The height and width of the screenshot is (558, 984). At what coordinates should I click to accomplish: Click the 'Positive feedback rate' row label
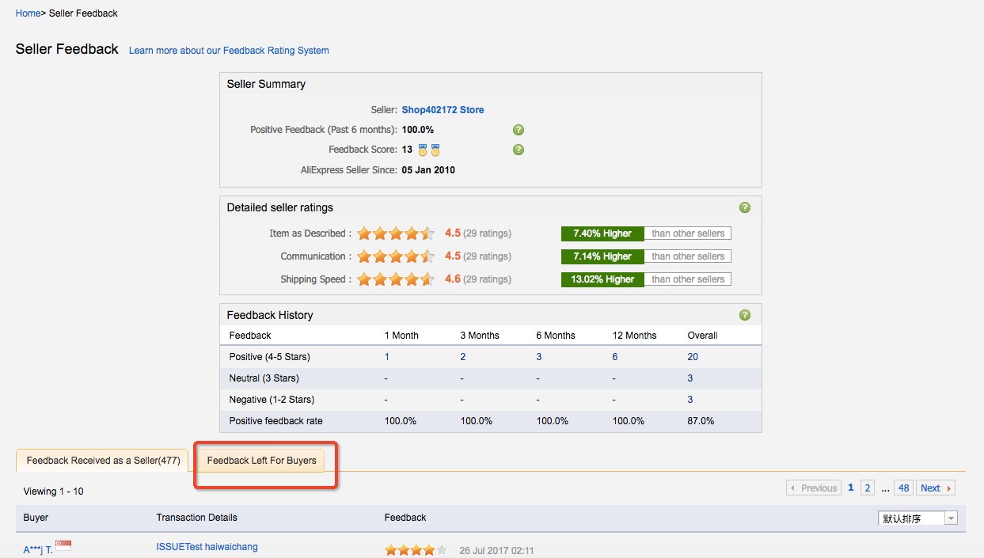point(275,421)
